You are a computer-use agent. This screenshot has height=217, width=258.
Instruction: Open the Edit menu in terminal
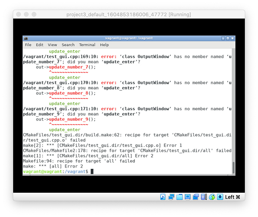tap(39, 45)
